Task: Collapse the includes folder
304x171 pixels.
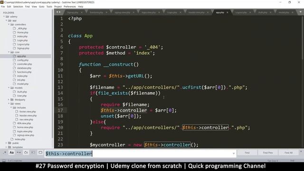Action: click(11, 108)
